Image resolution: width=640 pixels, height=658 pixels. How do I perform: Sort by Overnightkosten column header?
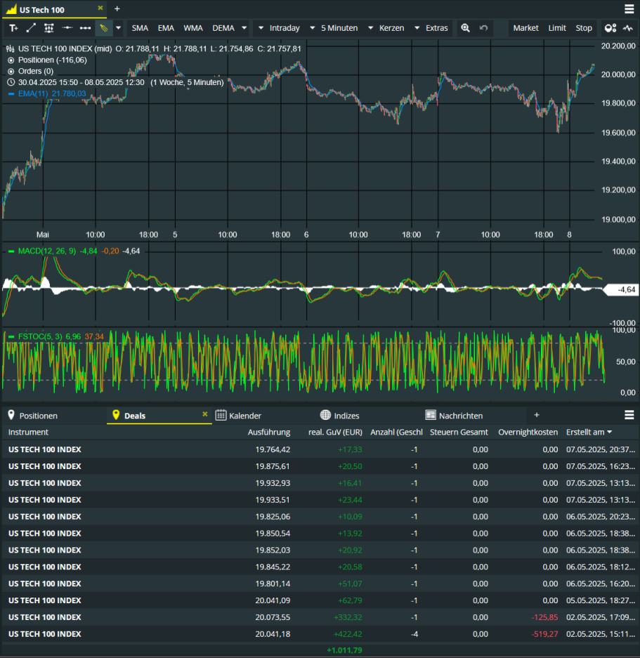coord(528,433)
